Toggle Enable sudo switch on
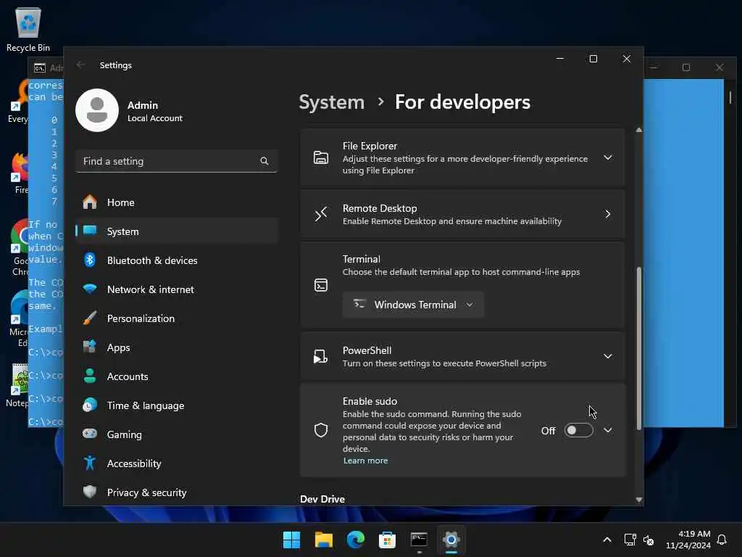Image resolution: width=742 pixels, height=557 pixels. 578,430
